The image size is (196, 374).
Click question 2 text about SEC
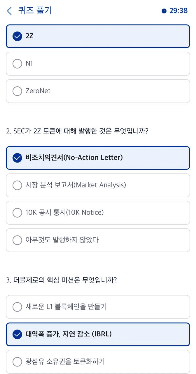coord(77,131)
